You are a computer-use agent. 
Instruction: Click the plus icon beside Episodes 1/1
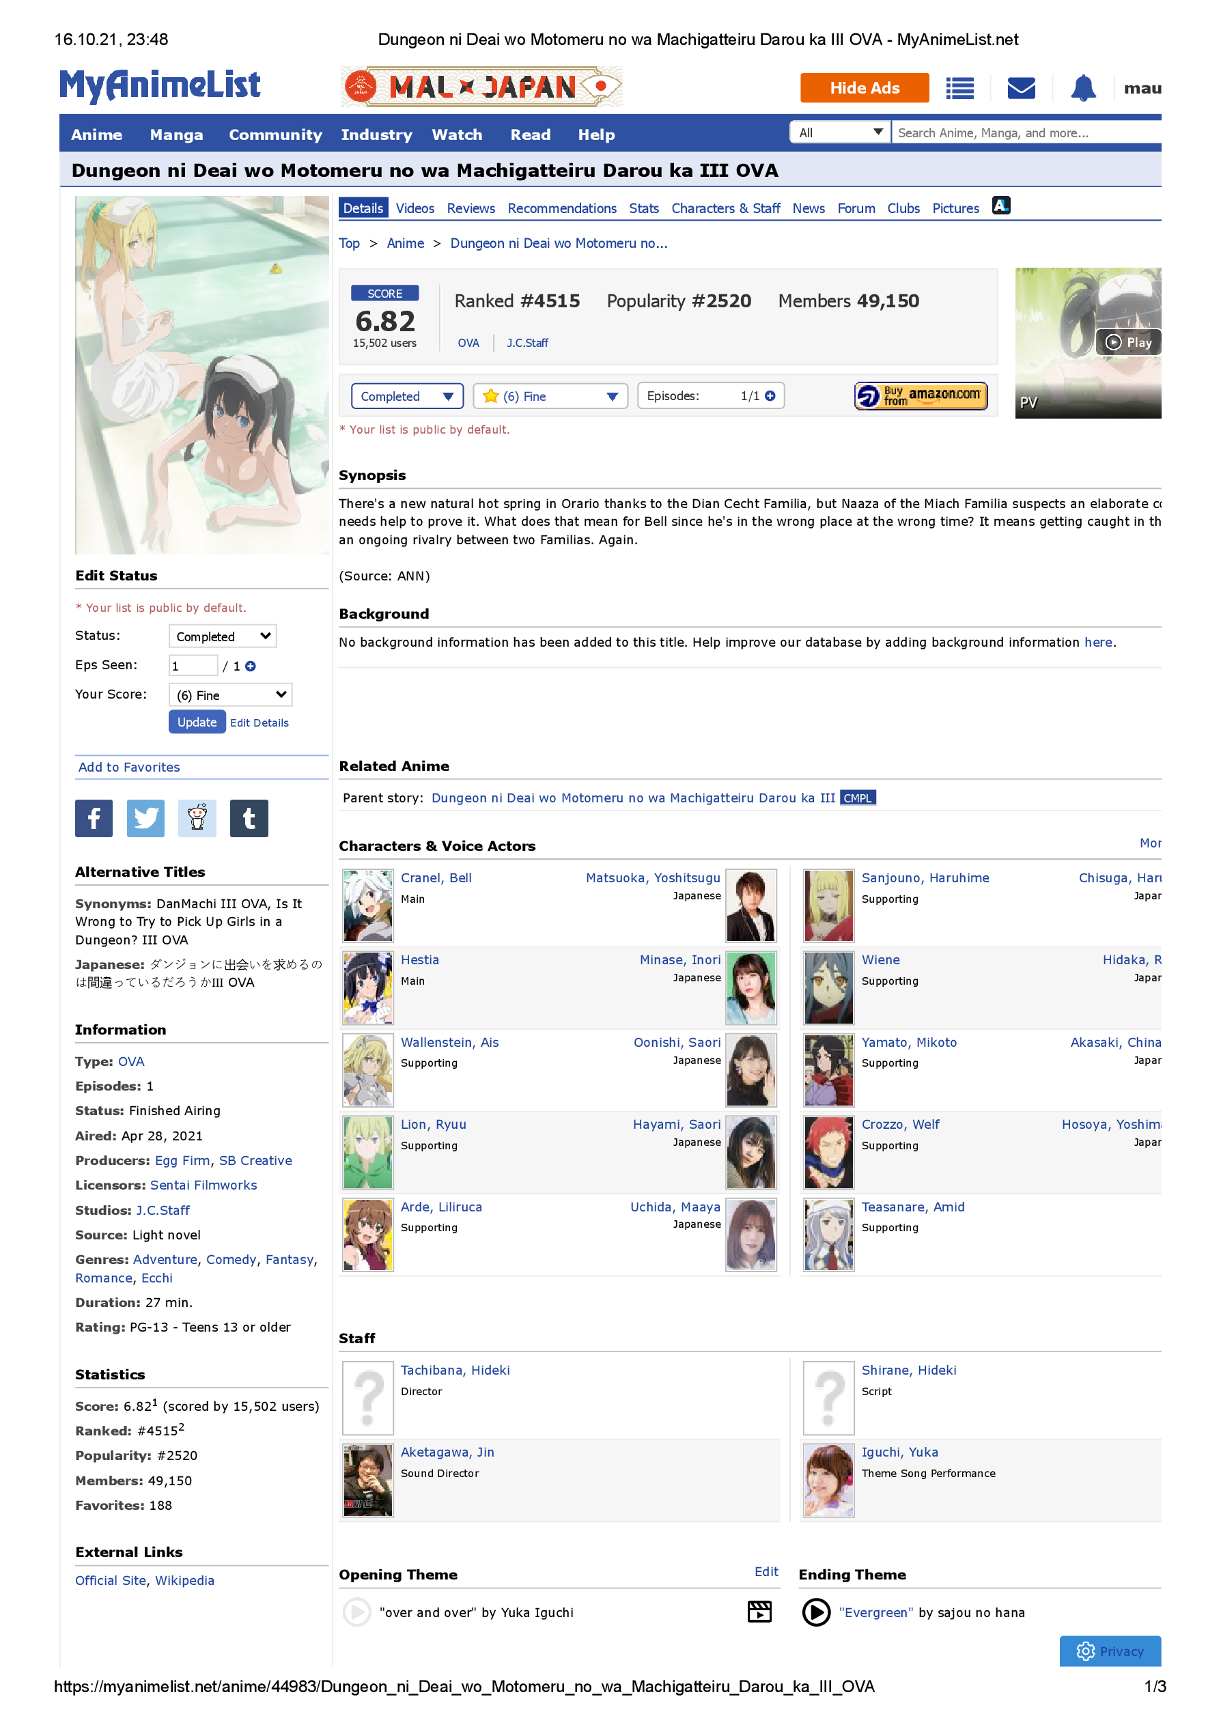click(770, 396)
